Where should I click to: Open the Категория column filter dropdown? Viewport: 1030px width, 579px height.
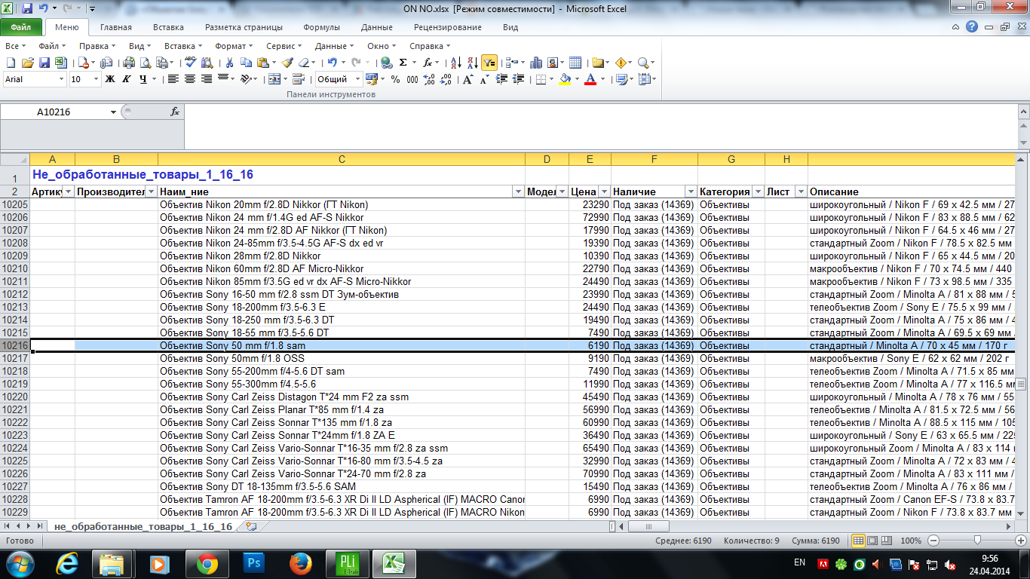758,192
